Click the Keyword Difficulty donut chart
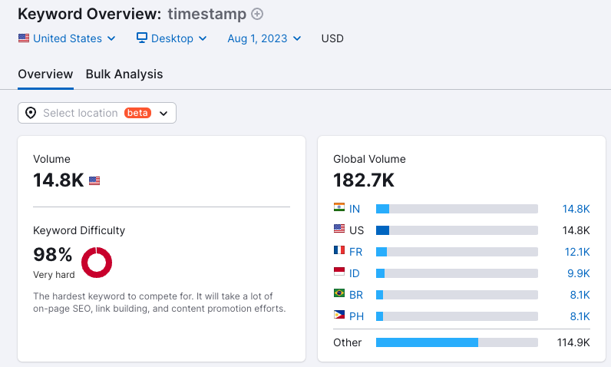This screenshot has width=611, height=367. click(x=97, y=263)
